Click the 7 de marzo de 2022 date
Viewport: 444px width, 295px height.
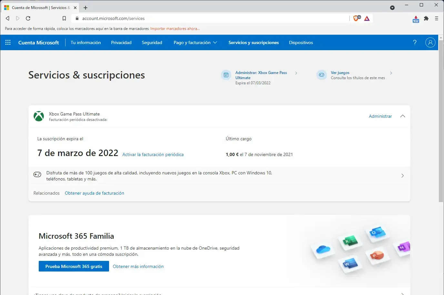78,153
